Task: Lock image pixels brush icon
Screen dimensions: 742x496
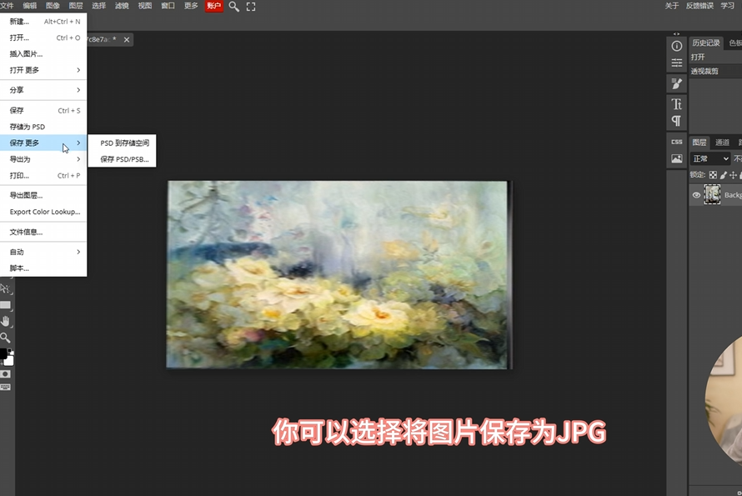Action: click(723, 174)
